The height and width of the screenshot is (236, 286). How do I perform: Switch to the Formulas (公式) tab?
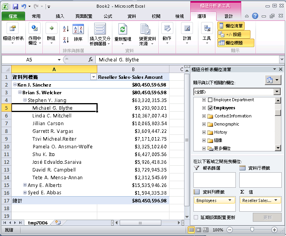(x=108, y=16)
